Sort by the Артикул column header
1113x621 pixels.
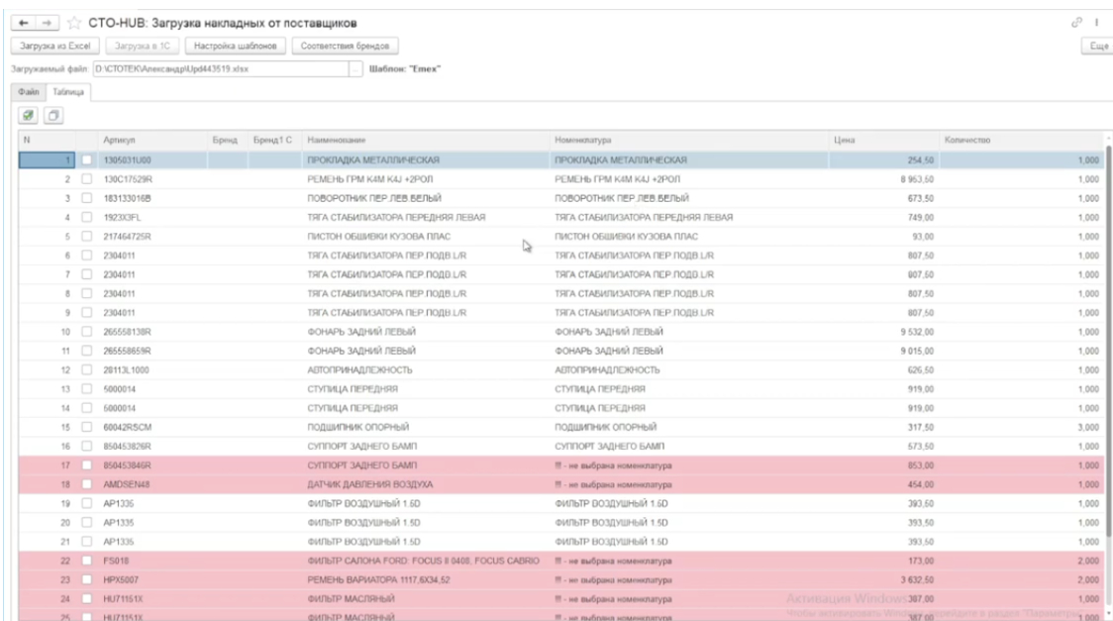tap(119, 141)
